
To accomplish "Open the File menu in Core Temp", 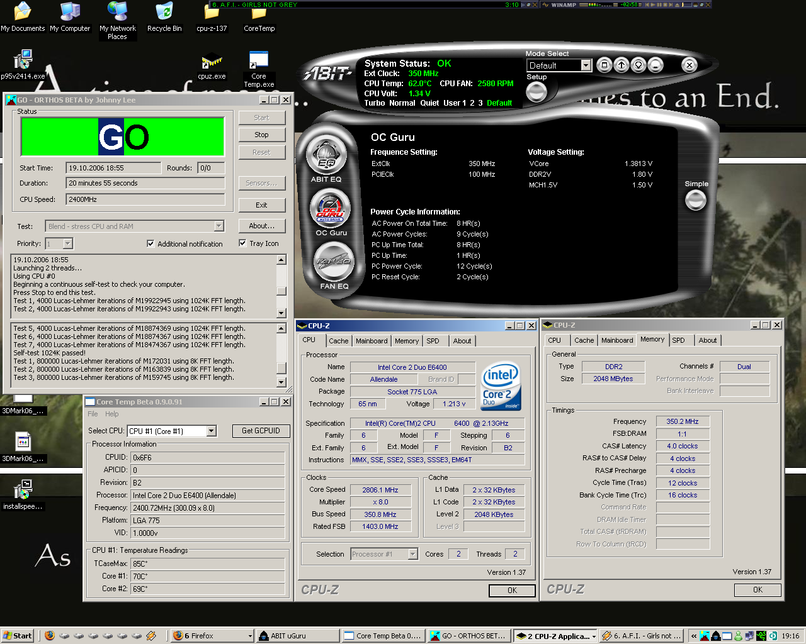I will click(x=93, y=414).
